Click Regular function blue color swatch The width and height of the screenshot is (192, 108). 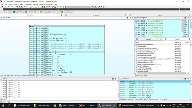[14, 12]
